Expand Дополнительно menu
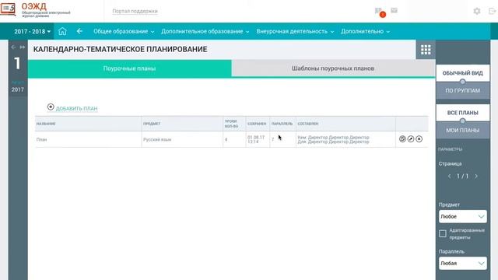 coord(365,31)
